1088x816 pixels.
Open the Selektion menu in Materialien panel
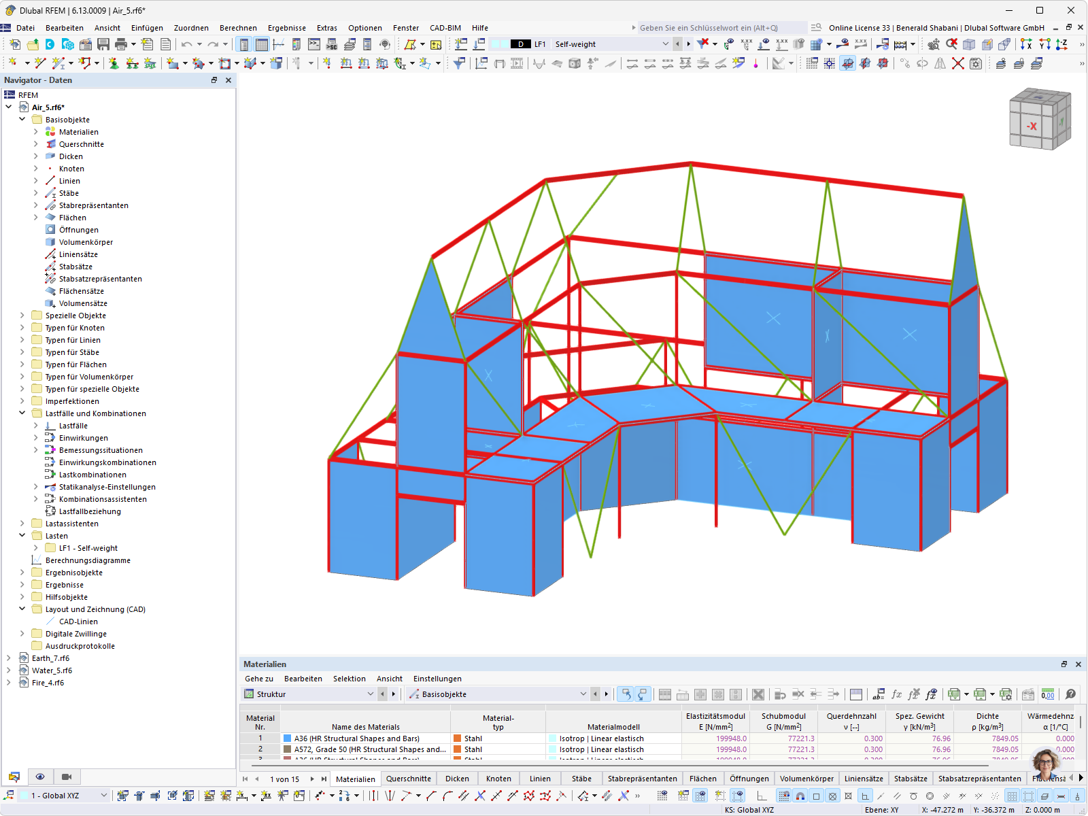[350, 679]
